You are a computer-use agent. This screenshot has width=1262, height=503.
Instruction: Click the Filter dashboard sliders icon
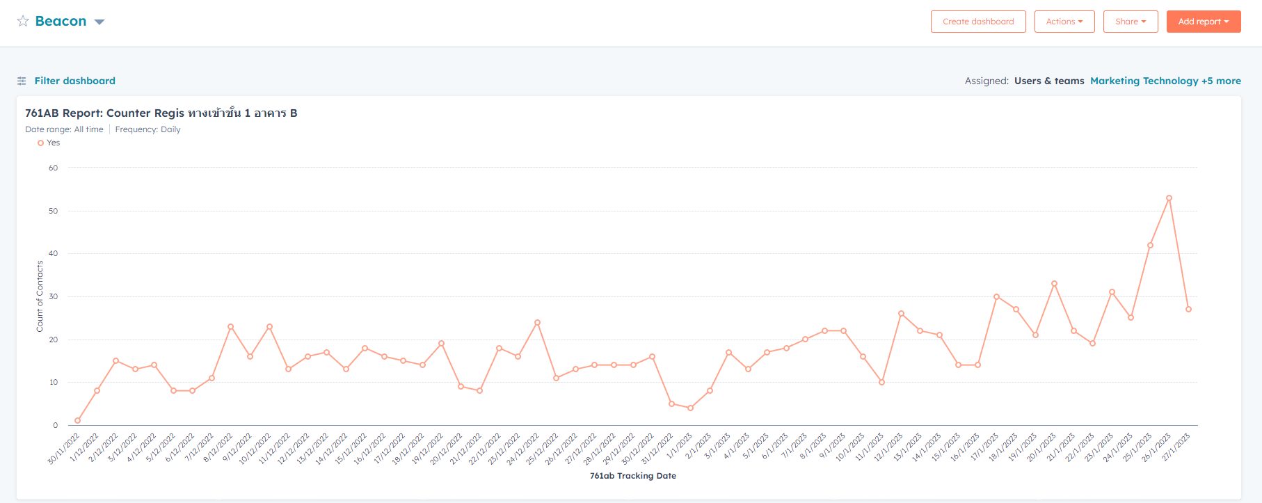(x=22, y=81)
